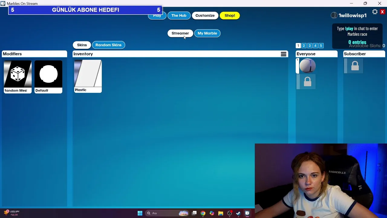Open Google Chrome from taskbar
The image size is (387, 218).
pyautogui.click(x=203, y=213)
